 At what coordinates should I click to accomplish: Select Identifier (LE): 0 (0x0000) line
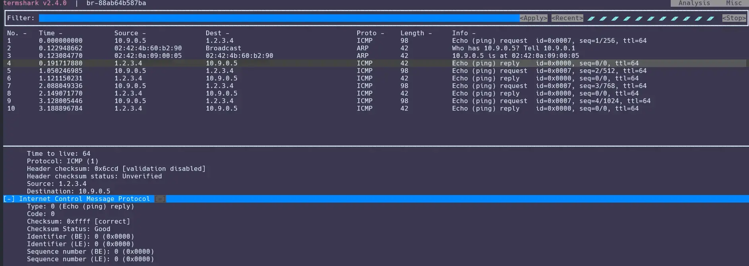(80, 244)
